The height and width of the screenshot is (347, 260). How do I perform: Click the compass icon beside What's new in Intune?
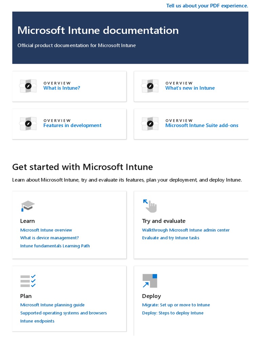150,86
